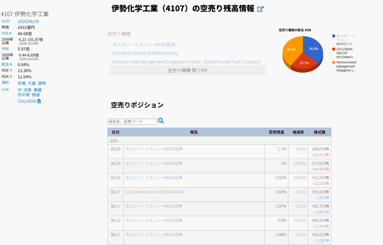Click the 2431億円 market cap value

tap(26, 27)
